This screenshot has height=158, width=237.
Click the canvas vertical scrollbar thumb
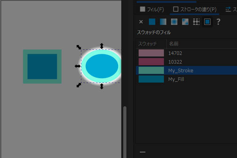coord(124,132)
